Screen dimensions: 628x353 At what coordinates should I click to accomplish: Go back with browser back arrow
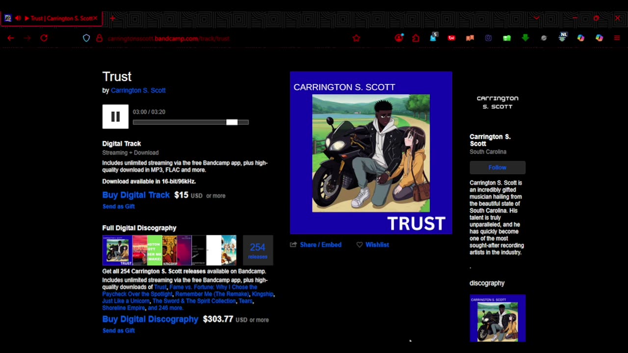[11, 38]
